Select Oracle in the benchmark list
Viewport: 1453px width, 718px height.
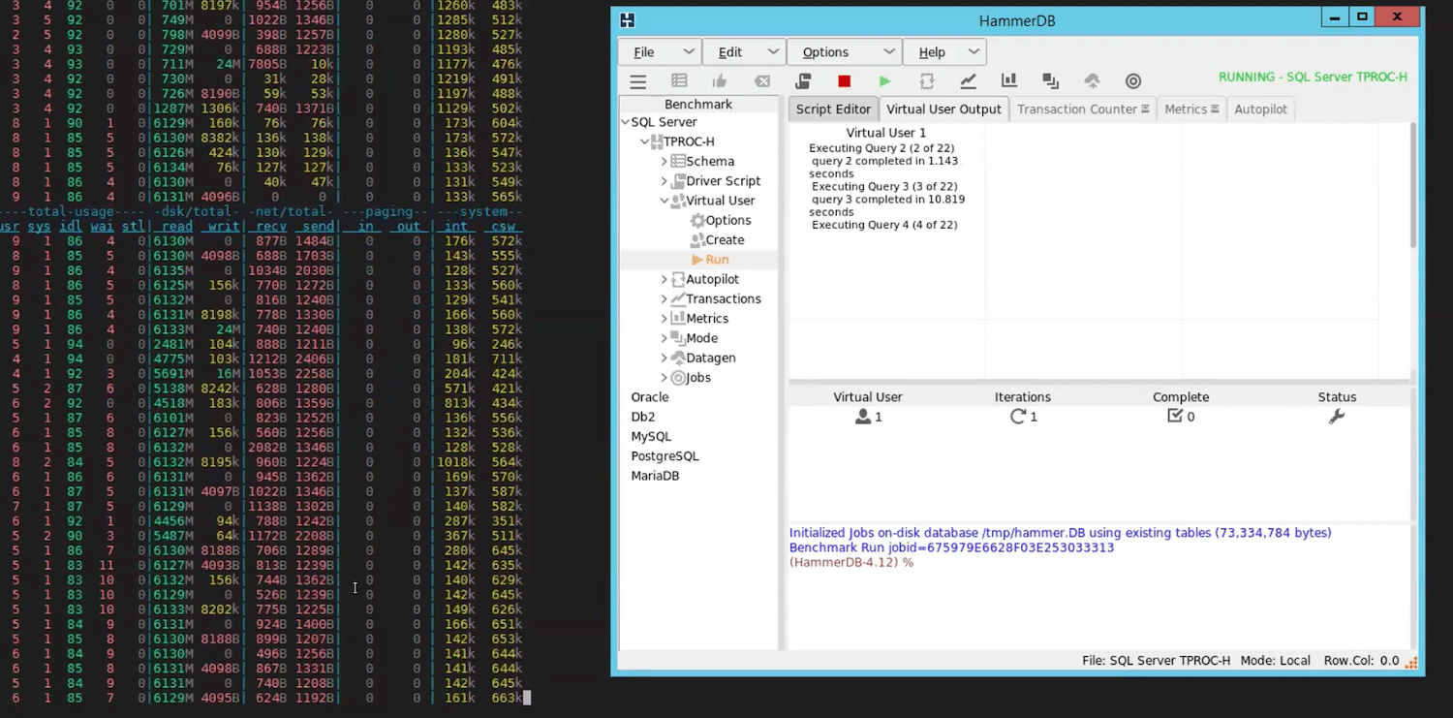650,397
